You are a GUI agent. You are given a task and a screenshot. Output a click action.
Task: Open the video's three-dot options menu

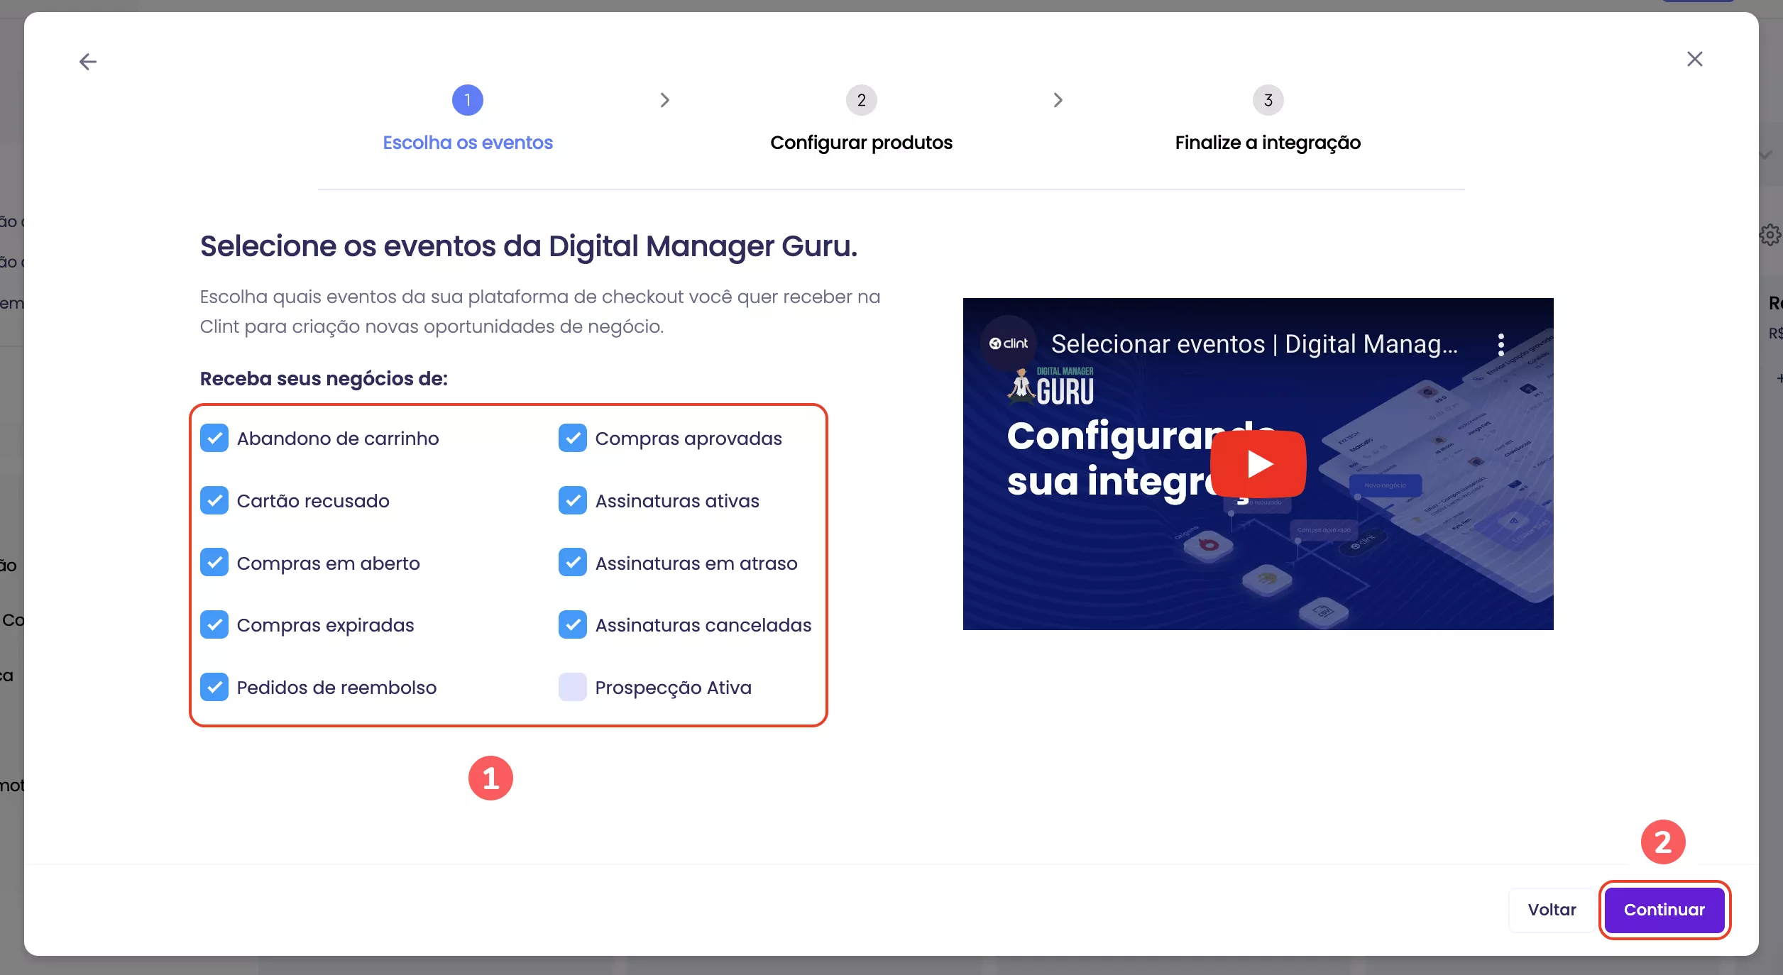tap(1501, 344)
